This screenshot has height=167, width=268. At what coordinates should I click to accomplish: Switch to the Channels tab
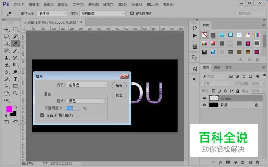click(217, 68)
